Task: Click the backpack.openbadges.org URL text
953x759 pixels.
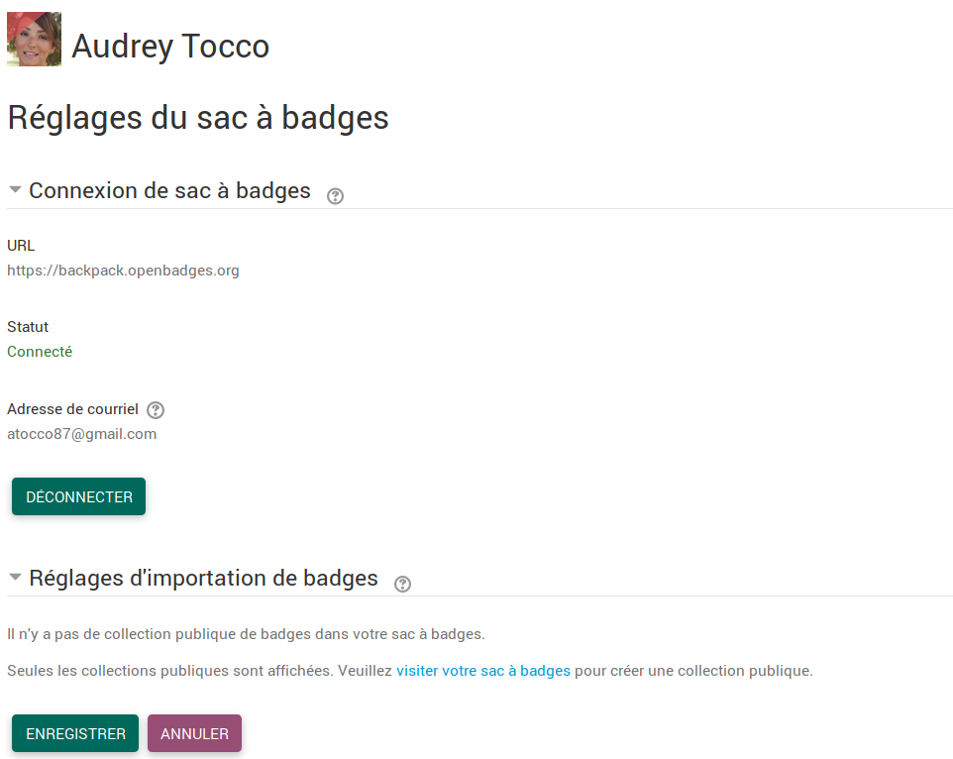Action: click(123, 270)
